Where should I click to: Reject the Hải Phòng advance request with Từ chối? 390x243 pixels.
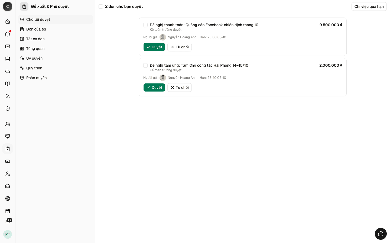(x=180, y=87)
